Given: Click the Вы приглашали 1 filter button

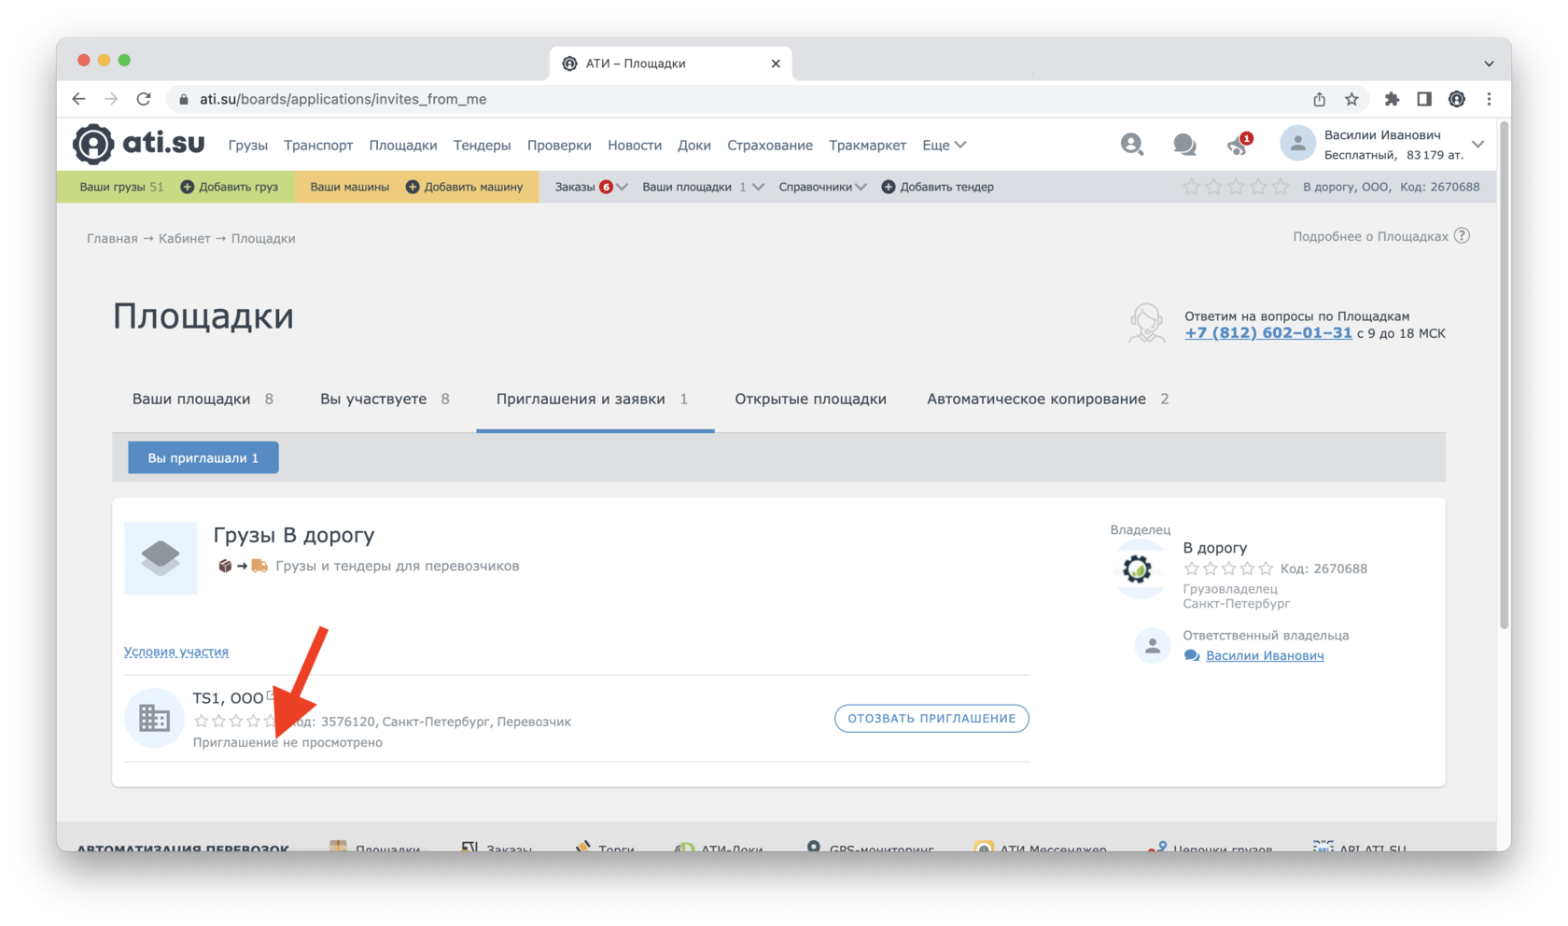Looking at the screenshot, I should click(203, 457).
